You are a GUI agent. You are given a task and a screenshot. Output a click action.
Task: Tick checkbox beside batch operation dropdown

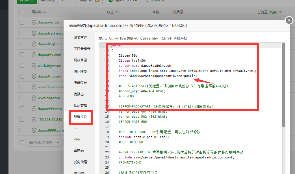coord(22,143)
